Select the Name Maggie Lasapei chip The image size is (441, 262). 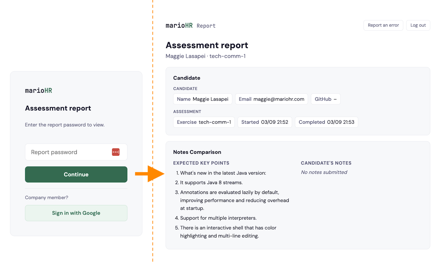[x=203, y=99]
